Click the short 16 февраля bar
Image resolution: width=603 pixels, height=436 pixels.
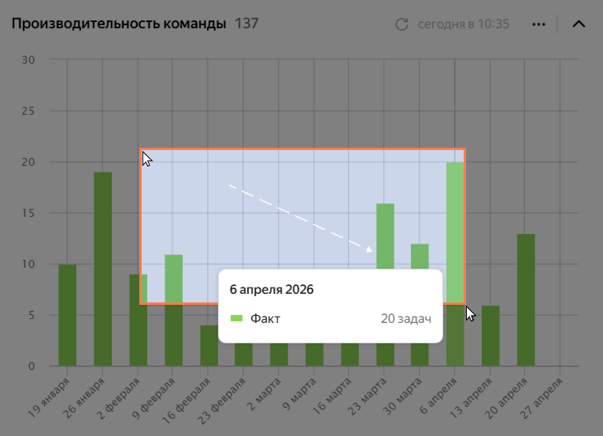tap(209, 346)
